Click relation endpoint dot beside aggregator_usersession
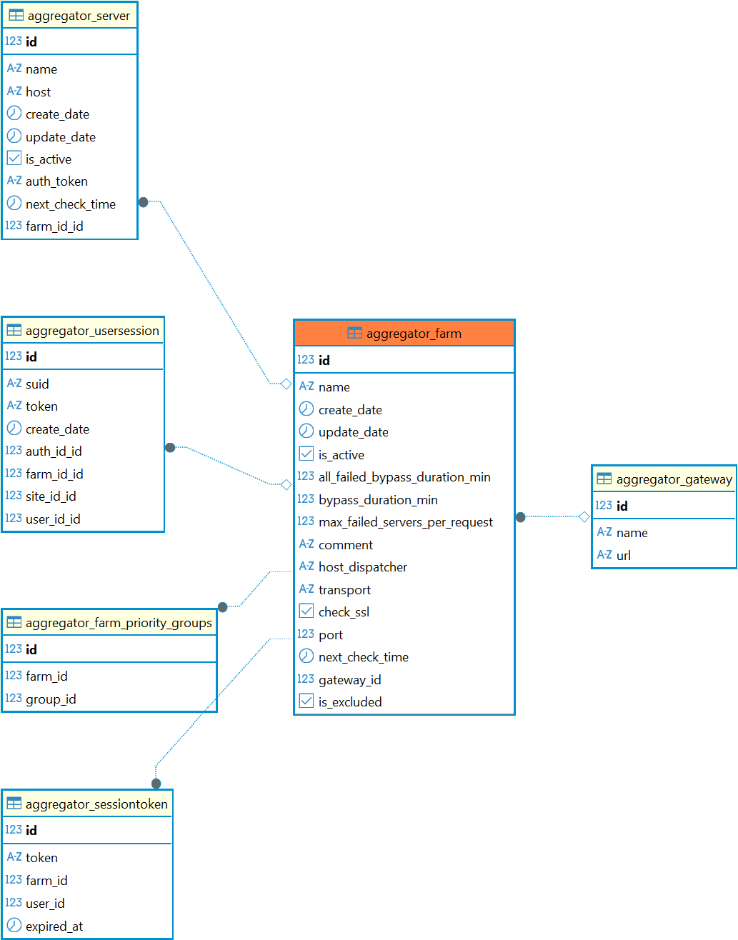This screenshot has height=940, width=738. pos(170,448)
